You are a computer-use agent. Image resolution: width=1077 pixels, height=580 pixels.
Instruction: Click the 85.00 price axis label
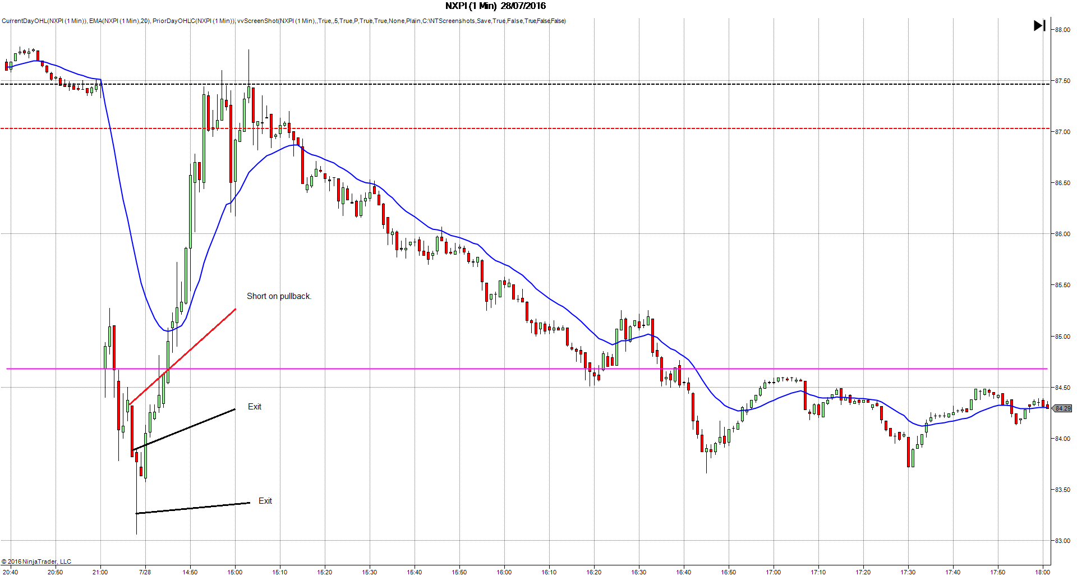(x=1062, y=337)
